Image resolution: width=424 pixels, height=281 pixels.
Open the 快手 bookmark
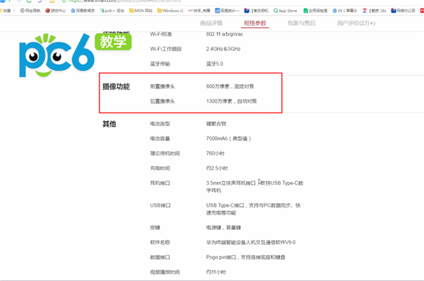199,11
